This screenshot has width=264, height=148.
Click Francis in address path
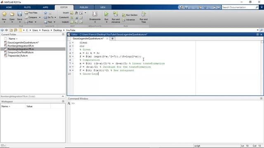(46, 30)
